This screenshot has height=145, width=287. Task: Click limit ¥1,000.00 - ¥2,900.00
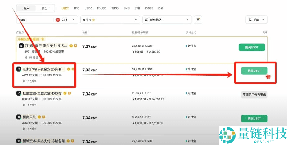(147, 123)
